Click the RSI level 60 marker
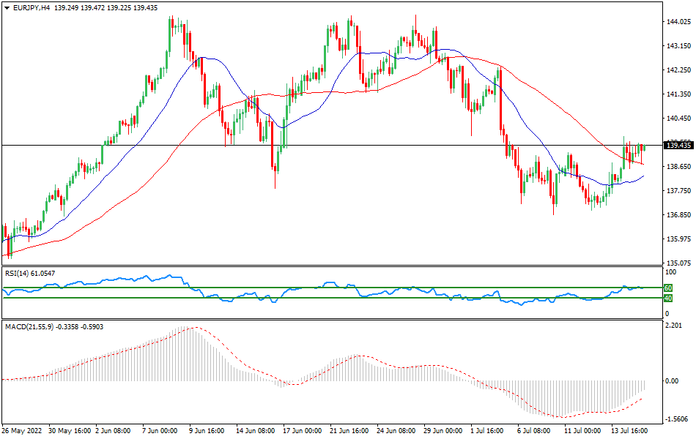This screenshot has height=439, width=696. click(669, 289)
